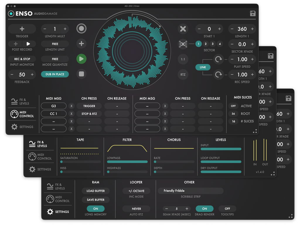Image resolution: width=300 pixels, height=225 pixels.
Task: Increase Rec Speed value
Action: click(252, 74)
